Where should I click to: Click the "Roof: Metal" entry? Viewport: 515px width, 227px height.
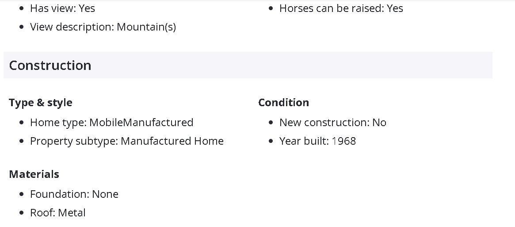pyautogui.click(x=57, y=213)
